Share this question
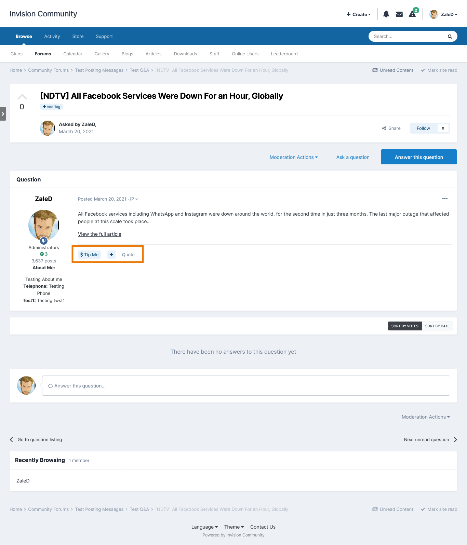 coord(391,128)
